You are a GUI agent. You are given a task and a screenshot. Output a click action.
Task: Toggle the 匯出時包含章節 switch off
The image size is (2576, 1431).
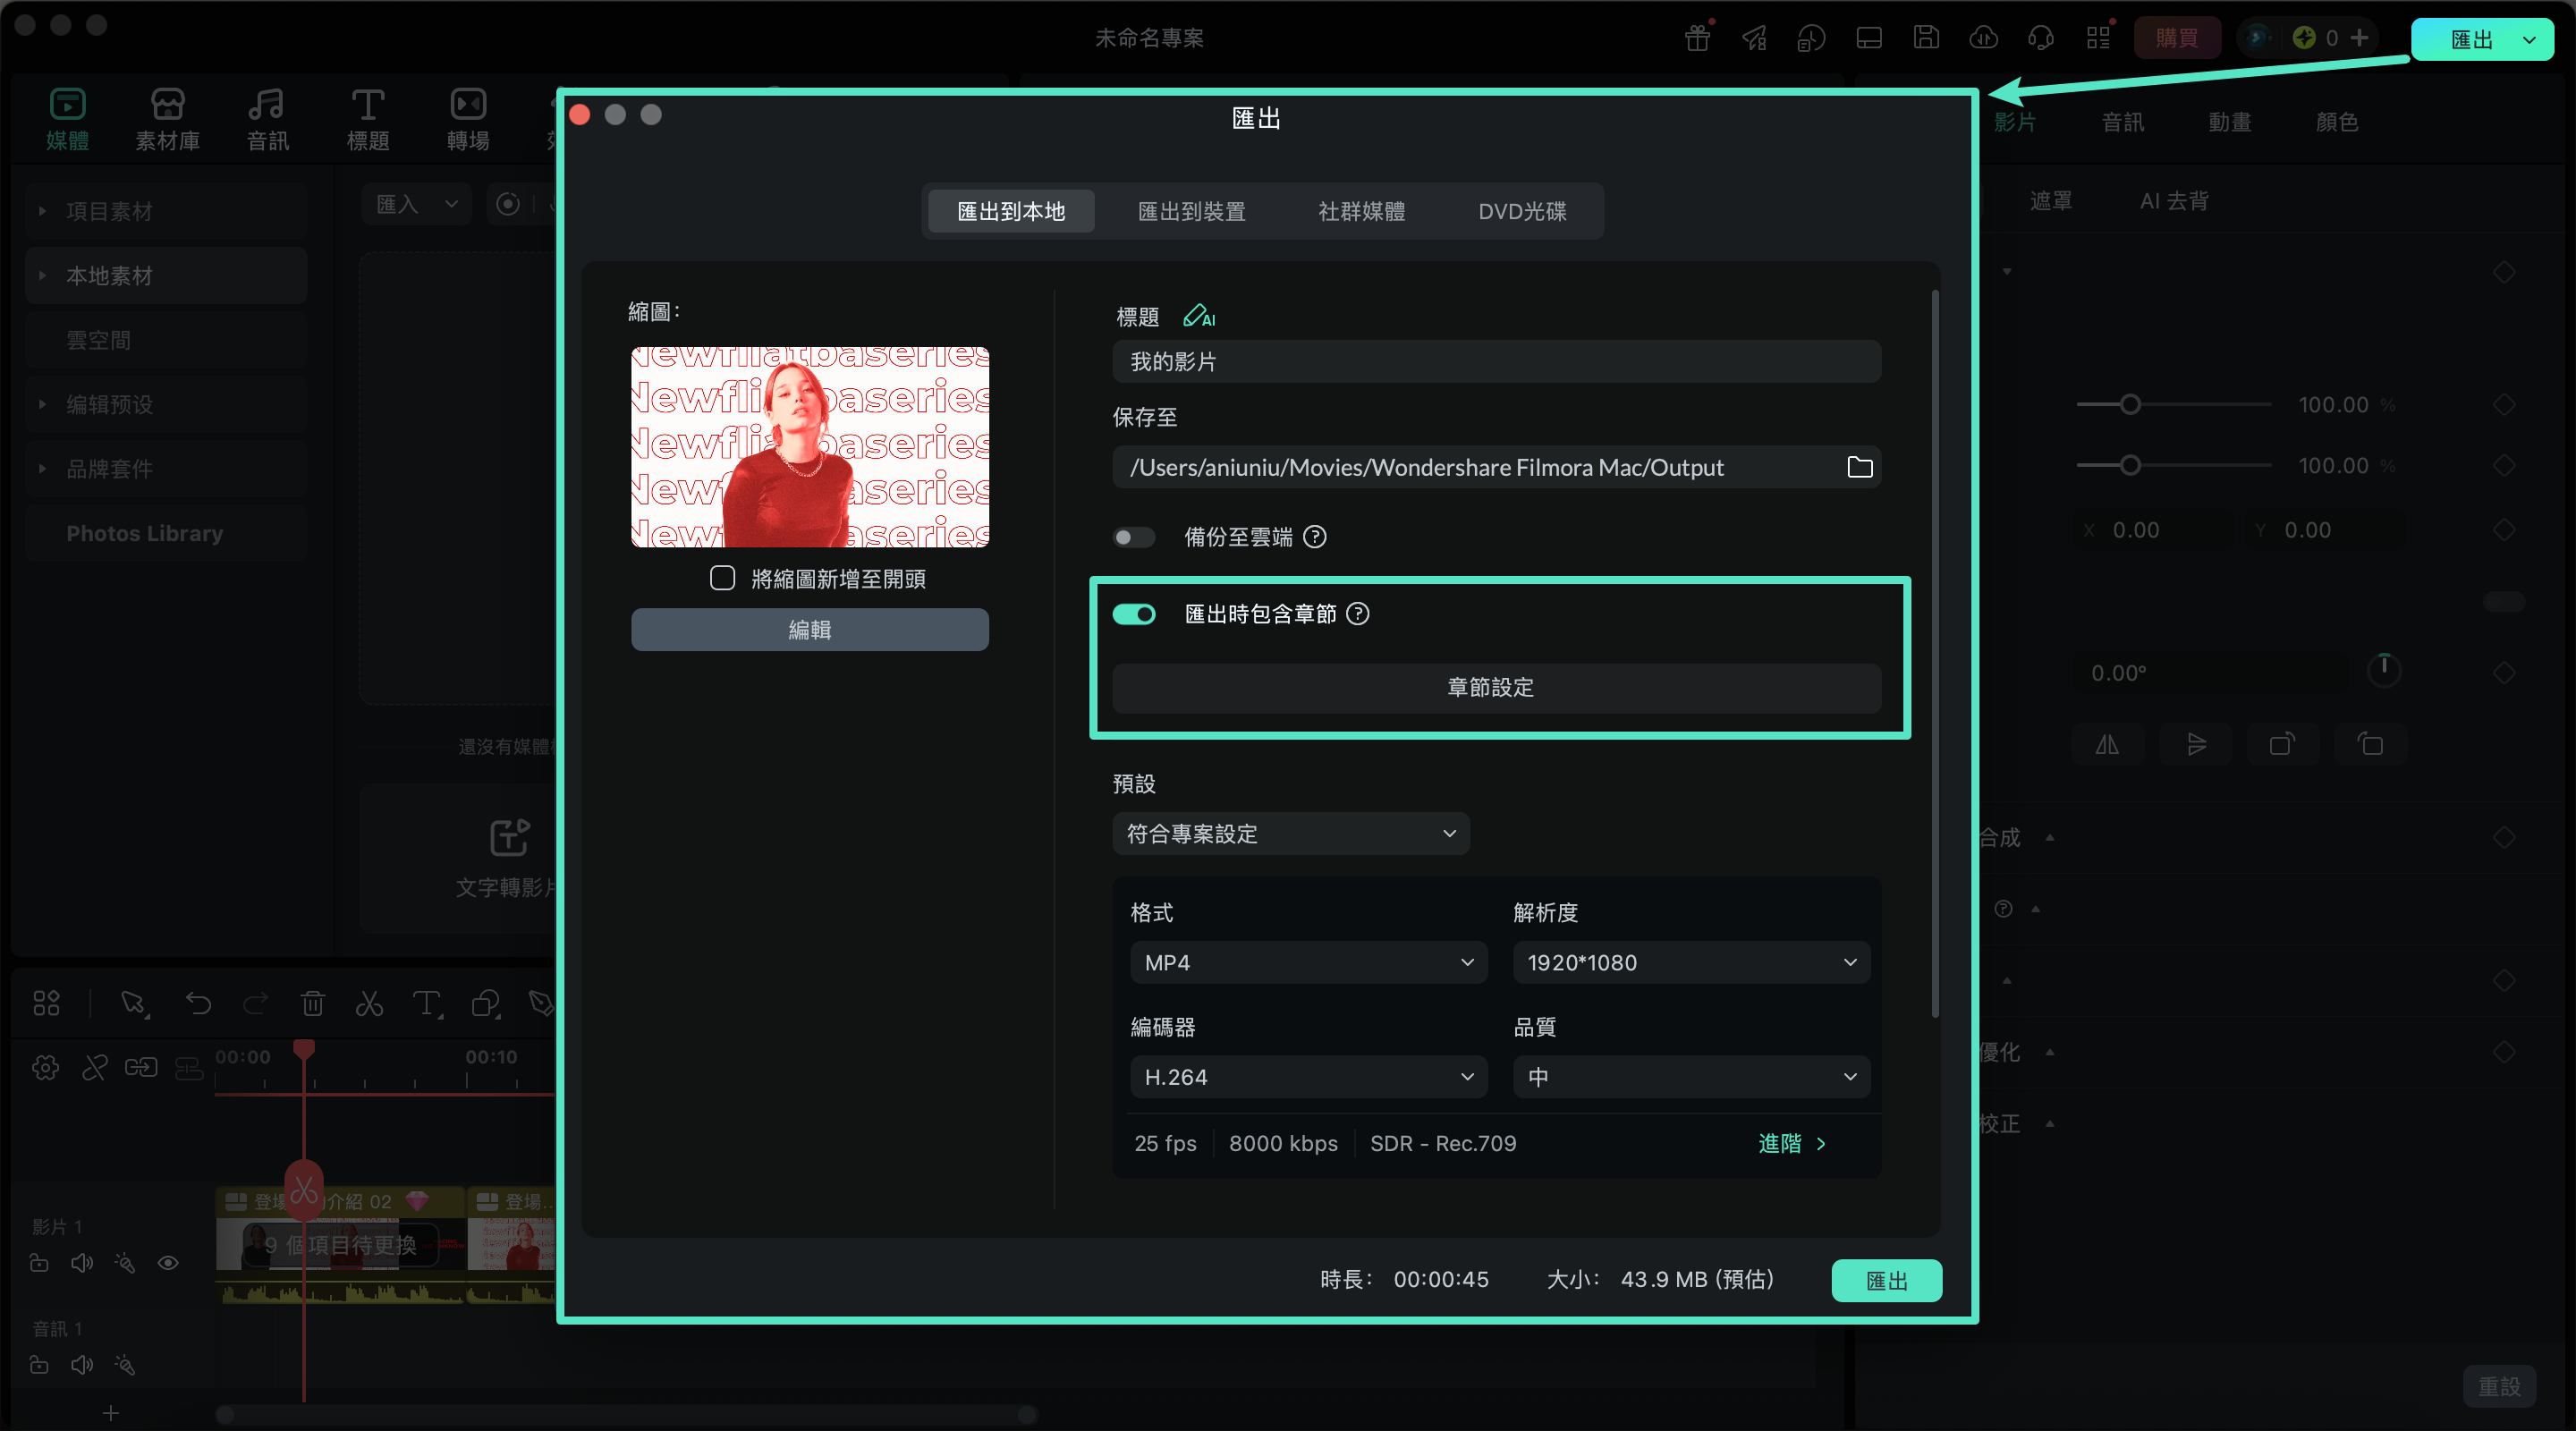click(x=1134, y=614)
